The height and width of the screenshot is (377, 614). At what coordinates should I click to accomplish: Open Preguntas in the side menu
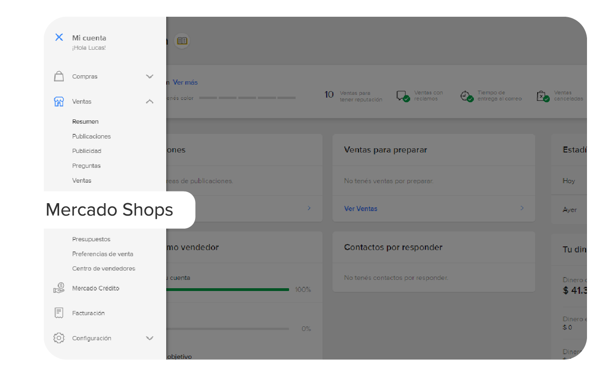[x=86, y=166]
